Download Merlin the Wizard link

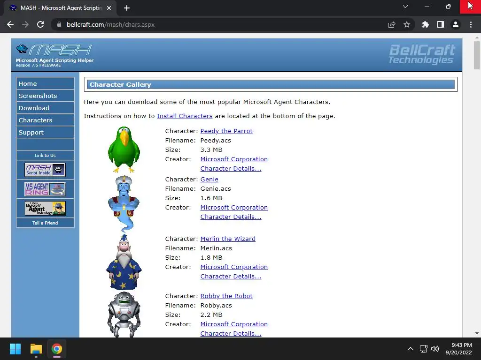tap(228, 239)
